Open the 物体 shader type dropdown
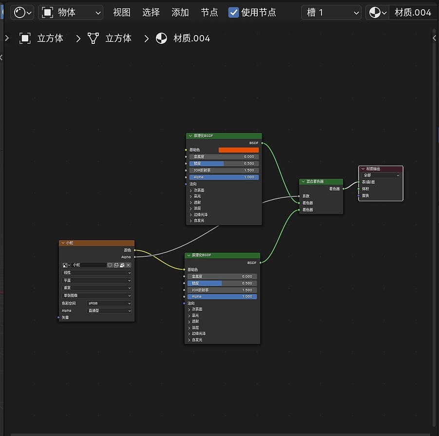 click(71, 13)
